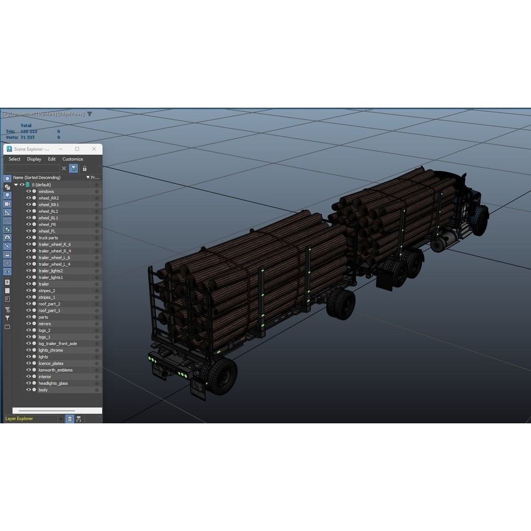The height and width of the screenshot is (531, 531).
Task: Open the Customize menu
Action: tap(73, 159)
